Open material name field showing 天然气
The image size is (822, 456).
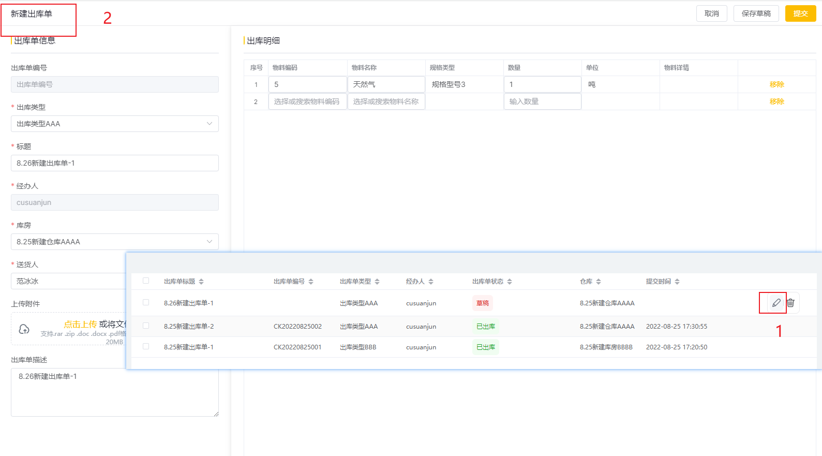tap(386, 84)
